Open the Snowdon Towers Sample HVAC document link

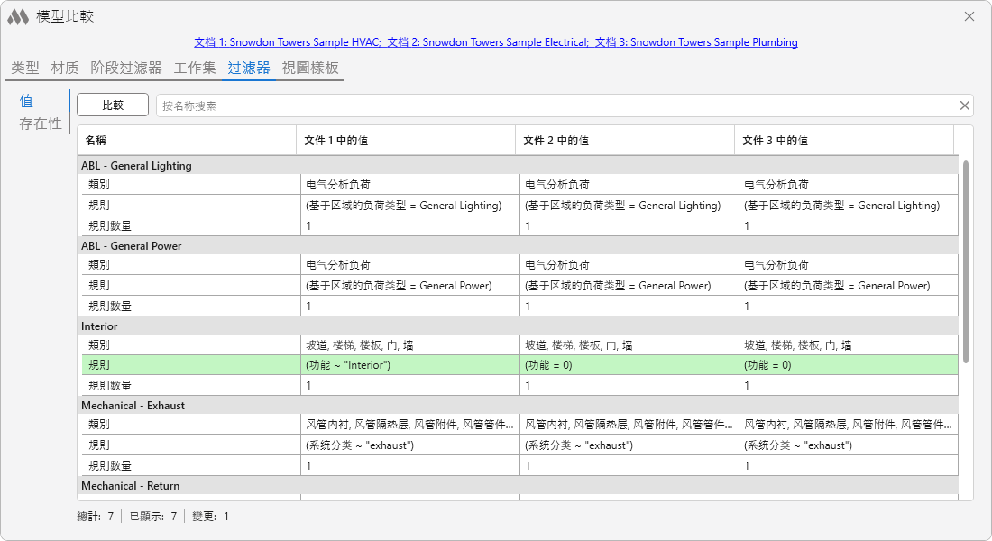(287, 42)
